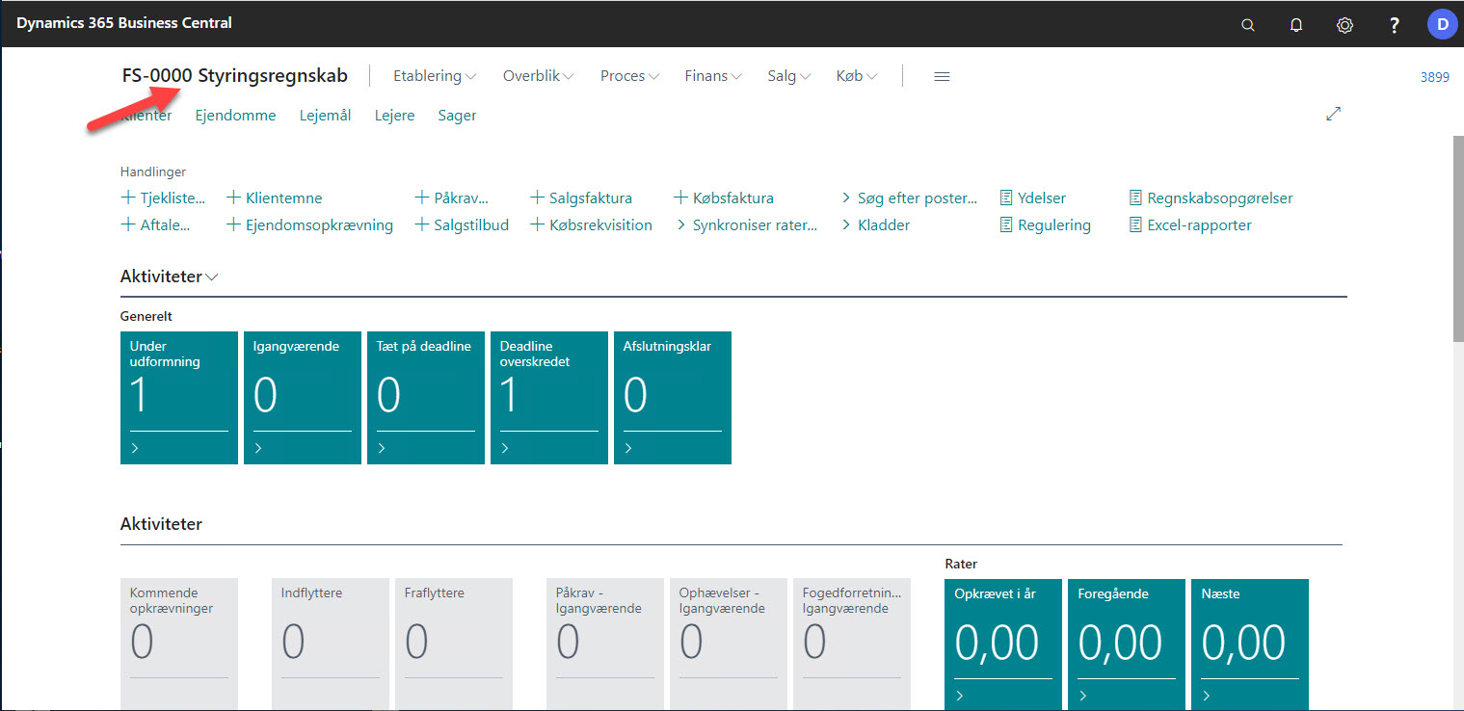Open the Kladder action
The image size is (1464, 711).
point(875,225)
